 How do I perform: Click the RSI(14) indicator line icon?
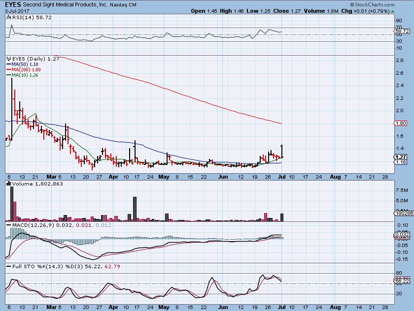7,17
